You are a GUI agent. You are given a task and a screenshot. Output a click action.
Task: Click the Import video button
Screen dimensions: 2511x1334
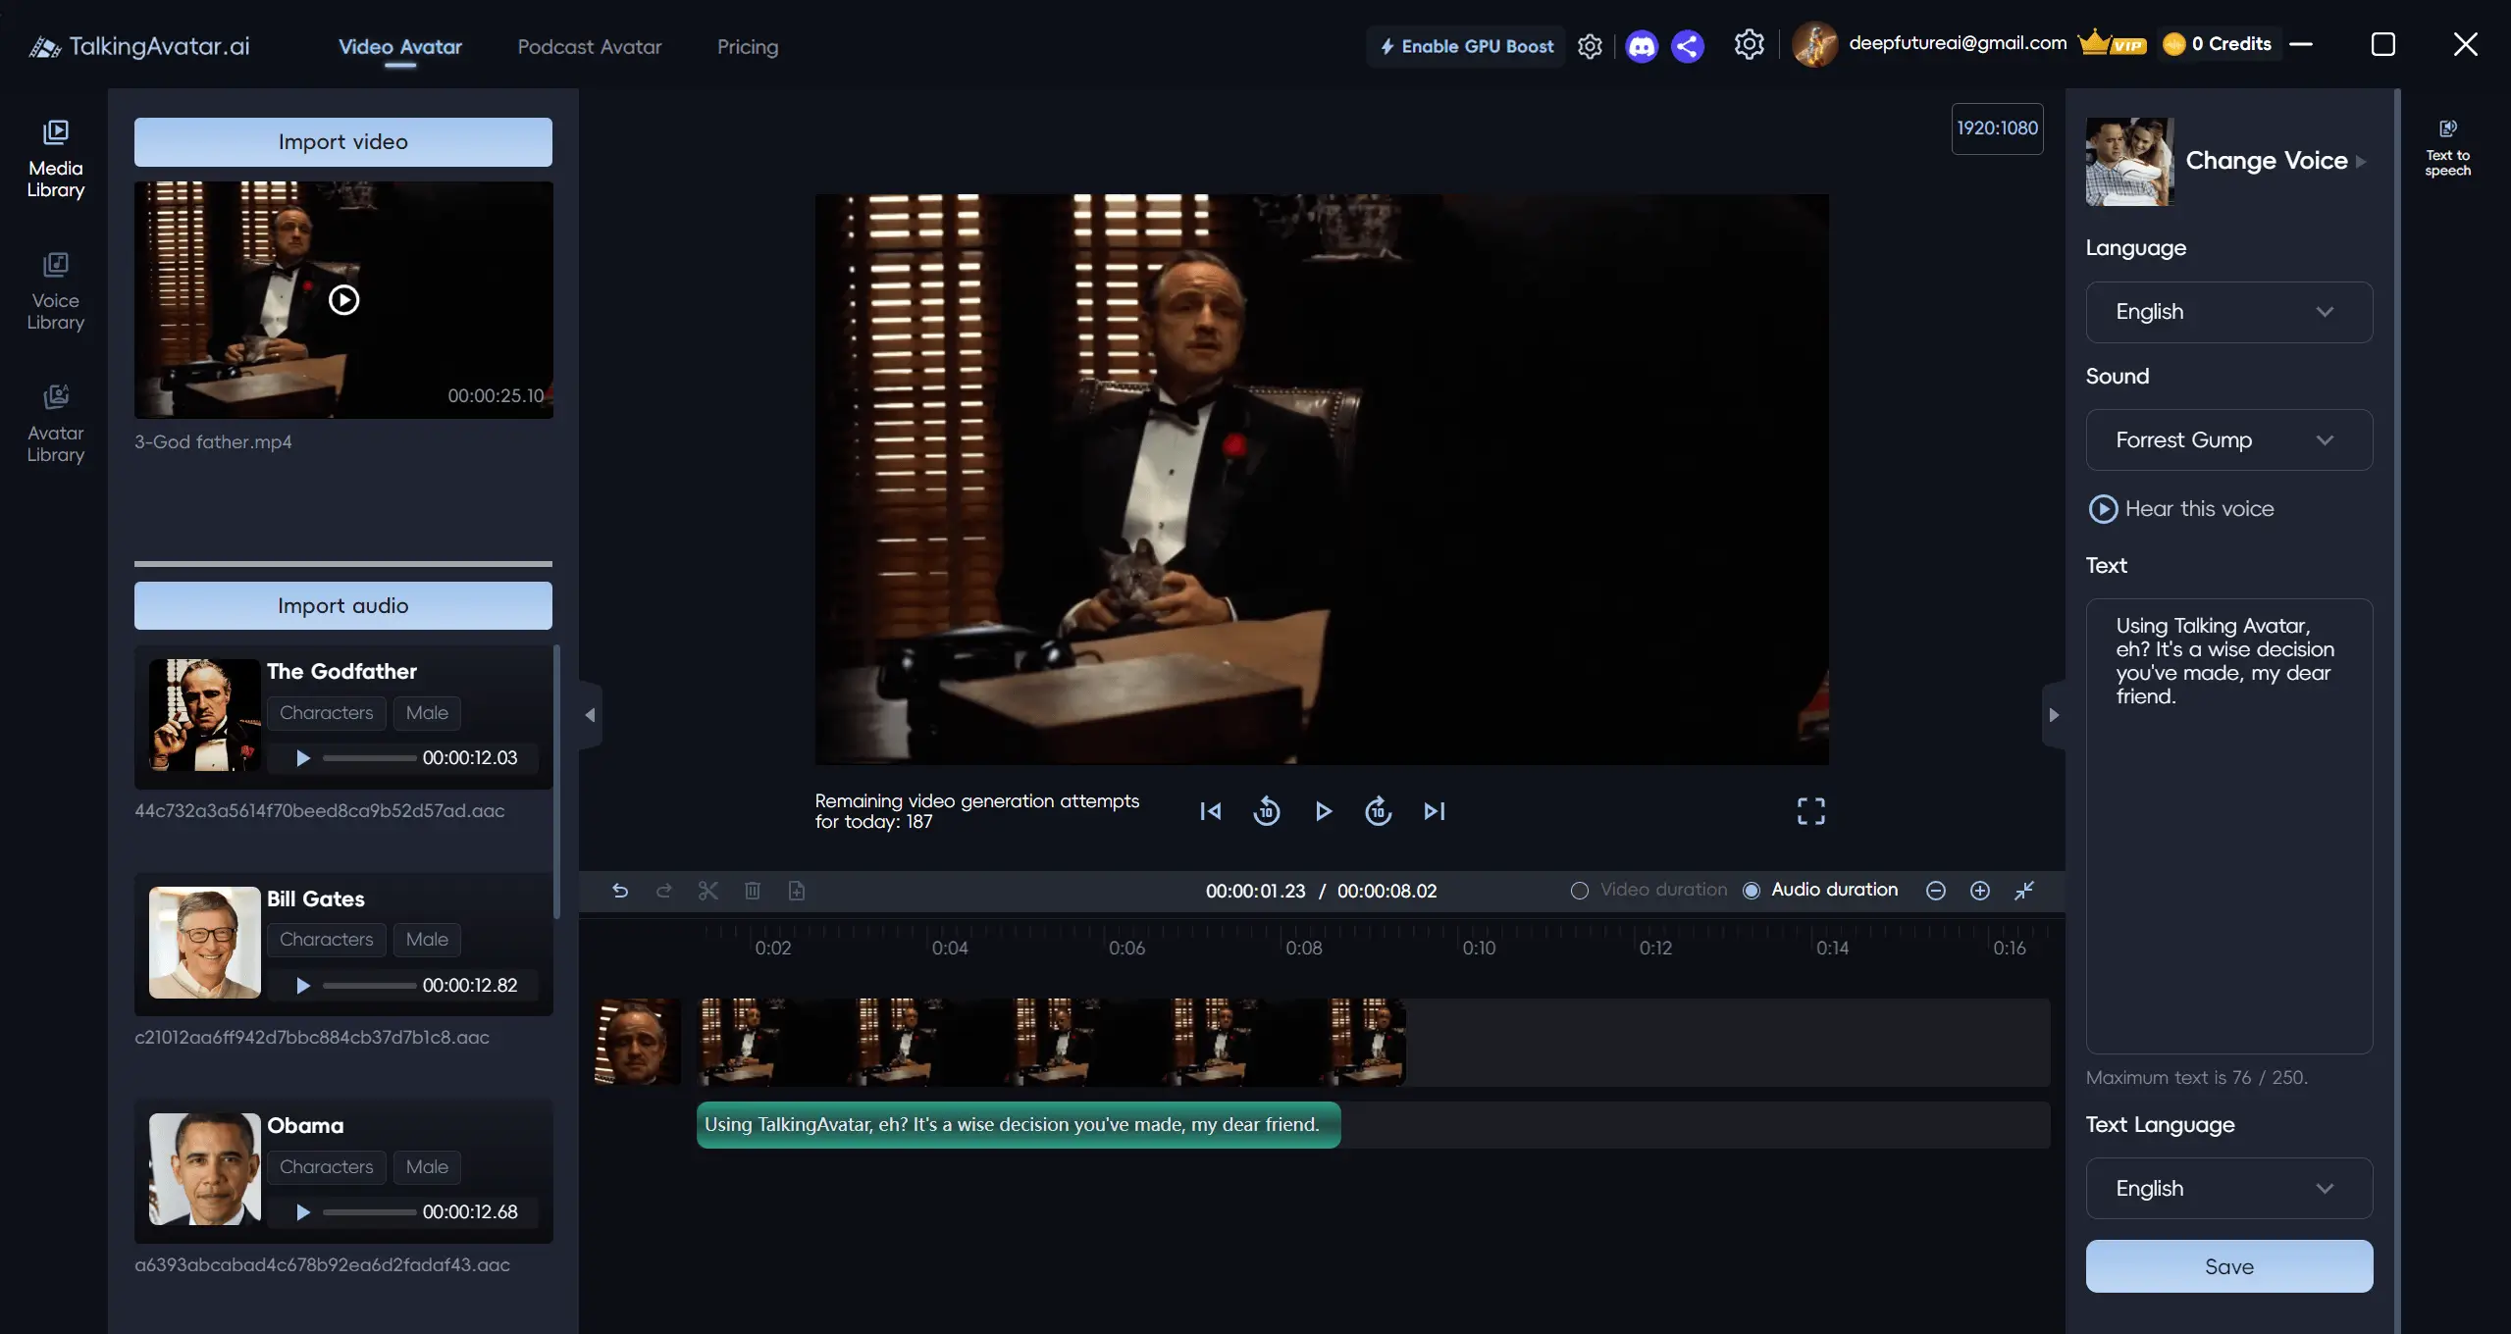click(x=342, y=141)
